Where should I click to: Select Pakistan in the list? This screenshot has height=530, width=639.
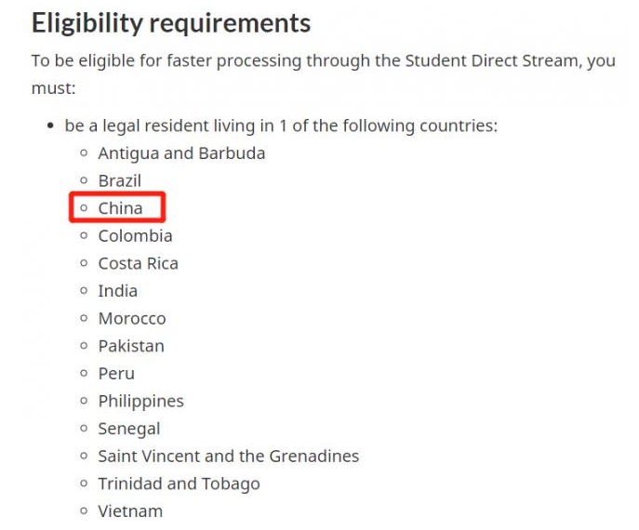131,346
